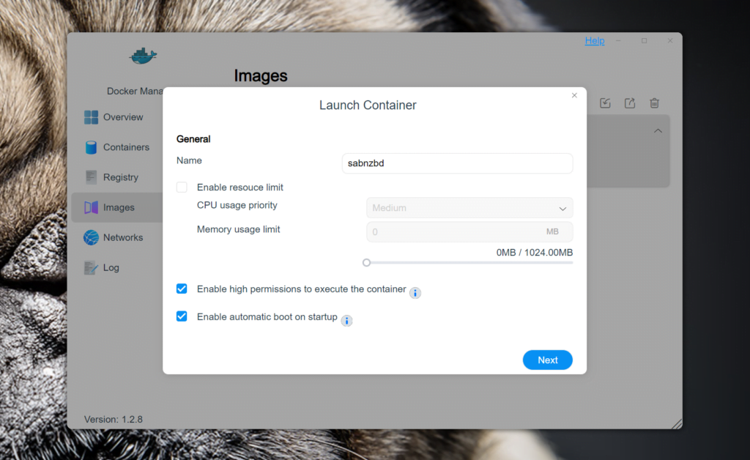750x460 pixels.
Task: Uncheck high permissions to execute the container
Action: click(x=182, y=289)
